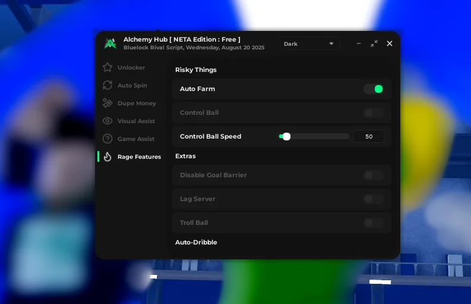Screen dimensions: 471x304
Task: Click the Dupe Money hand-coin icon
Action: 108,104
